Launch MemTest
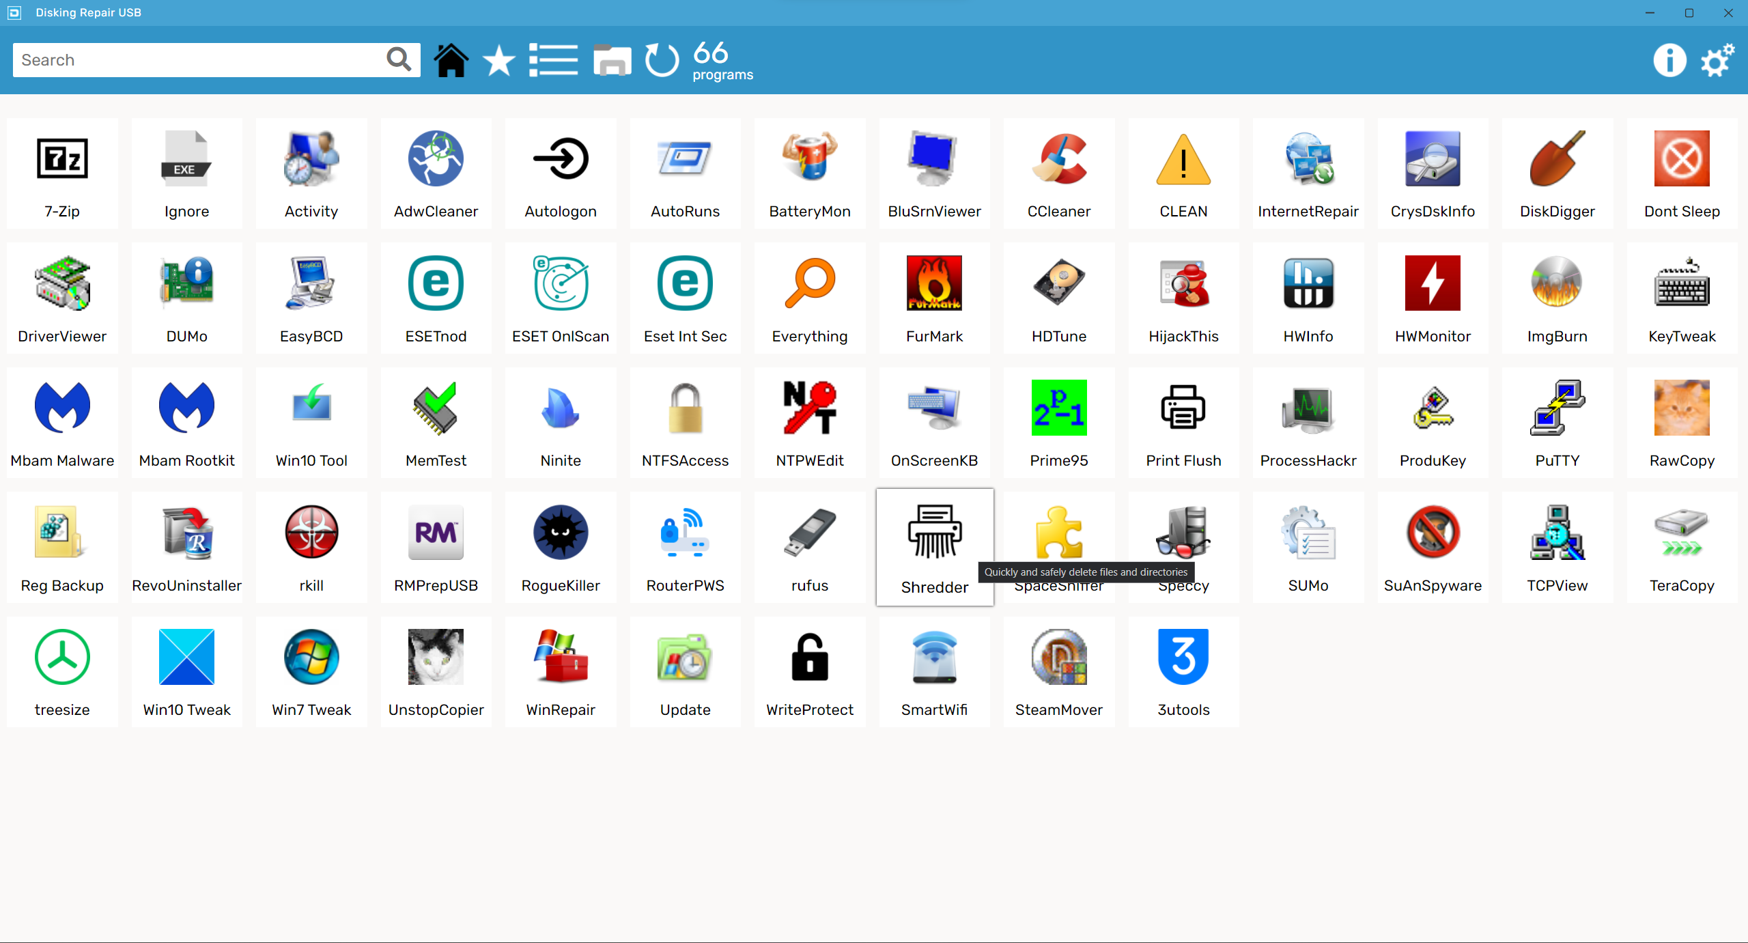Viewport: 1748px width, 943px height. pyautogui.click(x=436, y=423)
